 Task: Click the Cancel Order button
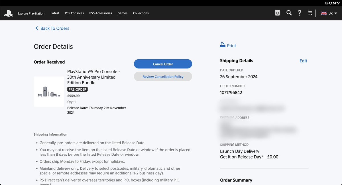click(x=163, y=64)
